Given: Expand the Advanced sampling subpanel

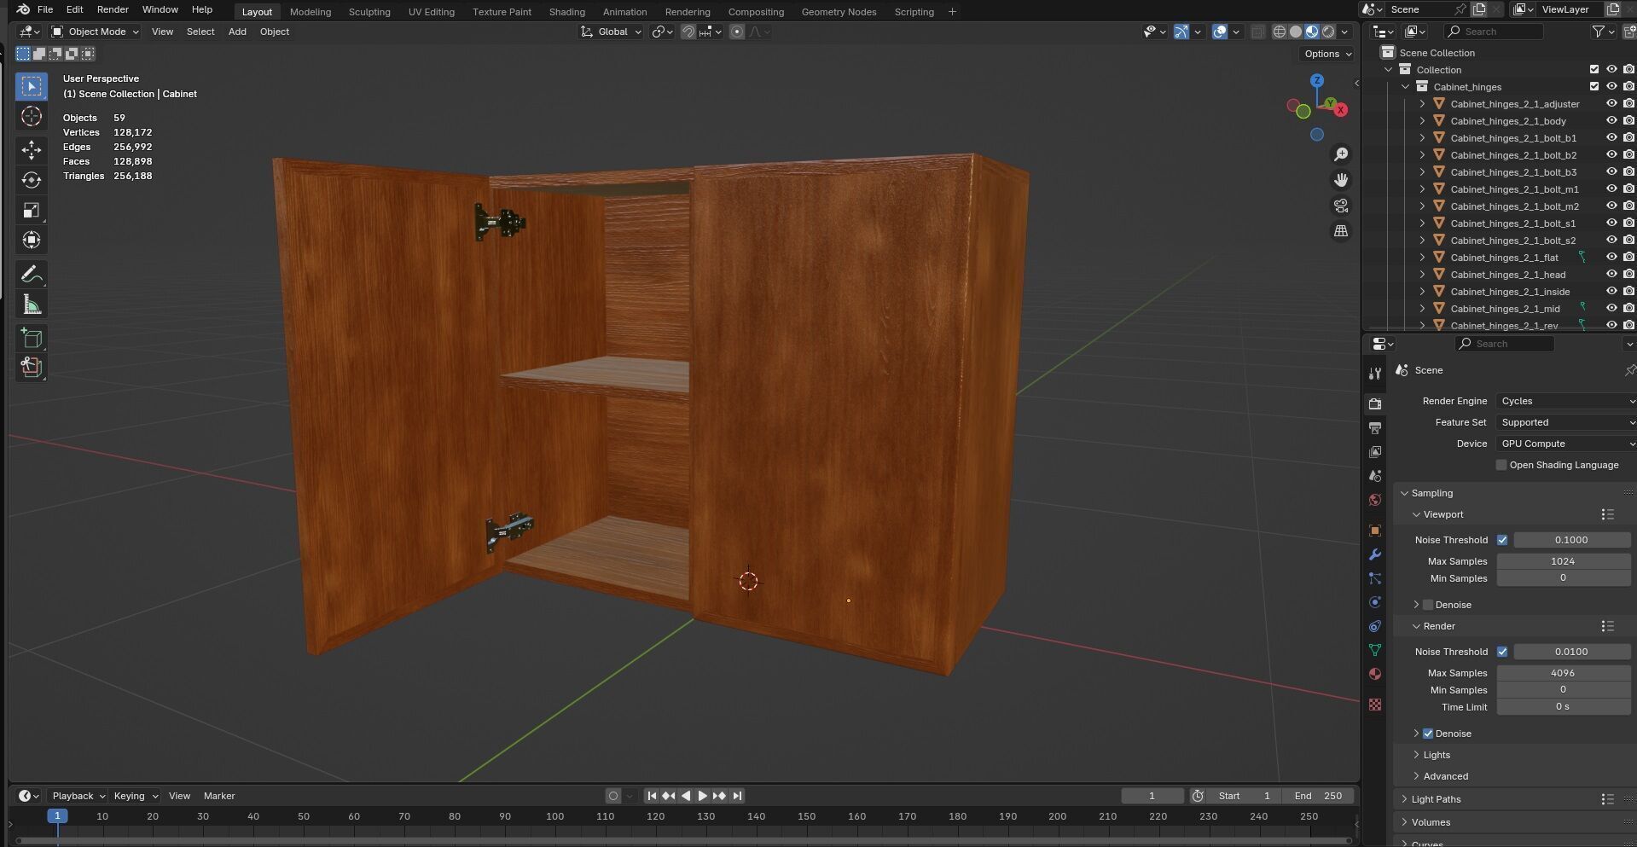Looking at the screenshot, I should pyautogui.click(x=1445, y=776).
